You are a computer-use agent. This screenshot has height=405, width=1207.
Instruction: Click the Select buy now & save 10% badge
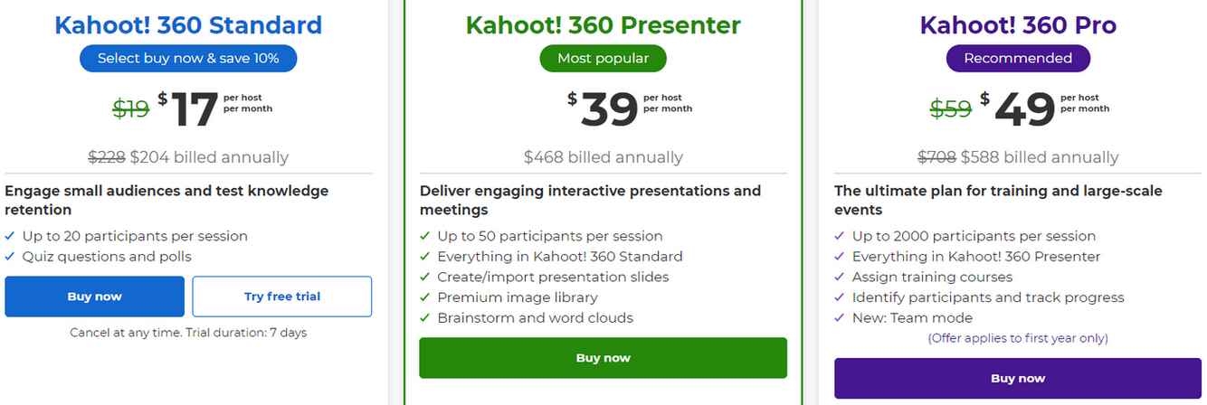point(188,58)
